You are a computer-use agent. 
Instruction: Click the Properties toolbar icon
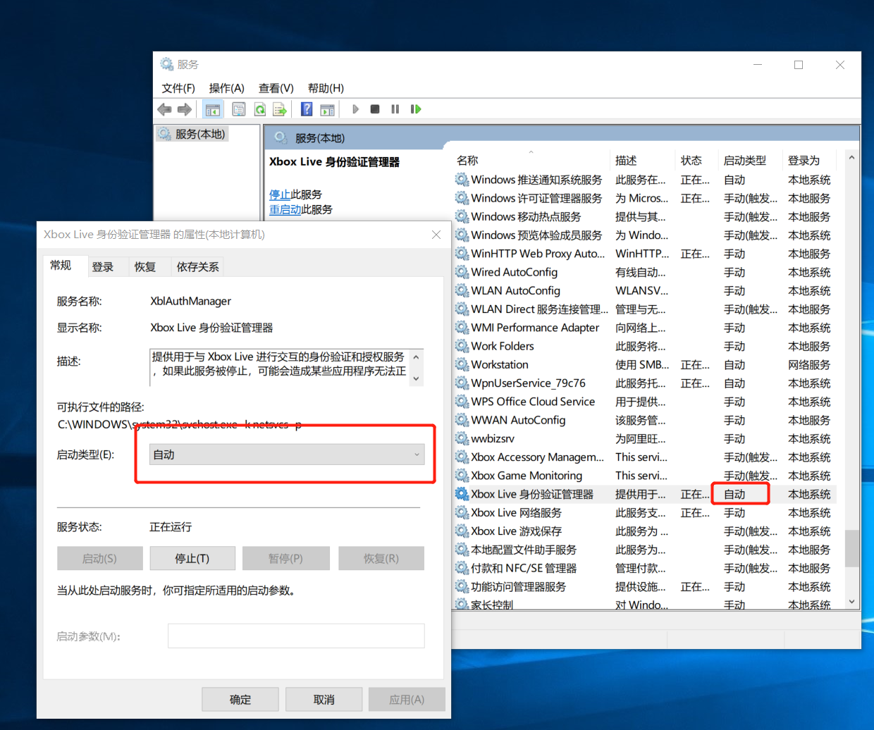tap(239, 109)
